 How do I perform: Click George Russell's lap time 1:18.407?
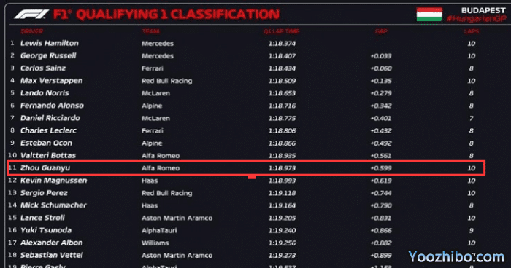pyautogui.click(x=282, y=56)
